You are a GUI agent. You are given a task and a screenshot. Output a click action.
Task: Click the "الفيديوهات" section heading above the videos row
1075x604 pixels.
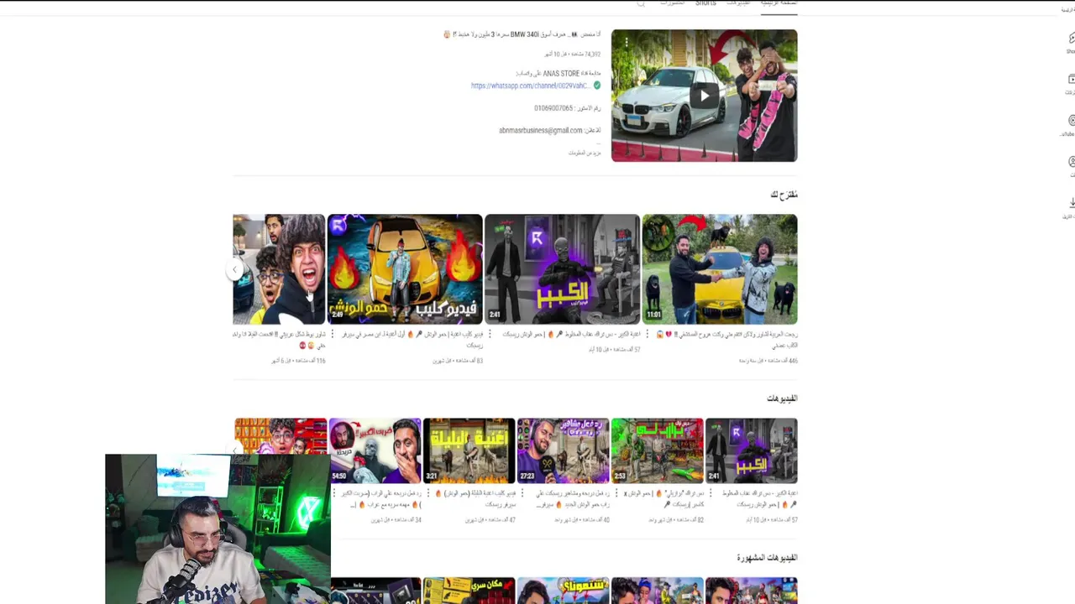[x=782, y=398]
